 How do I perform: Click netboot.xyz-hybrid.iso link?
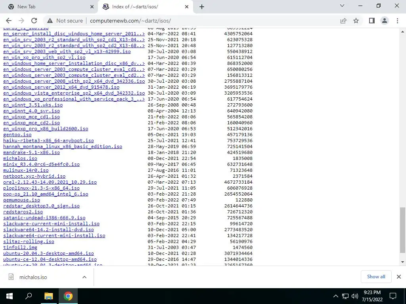coord(34,176)
